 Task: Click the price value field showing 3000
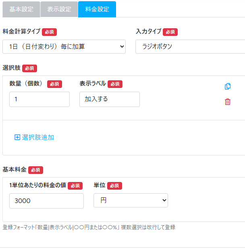point(46,201)
